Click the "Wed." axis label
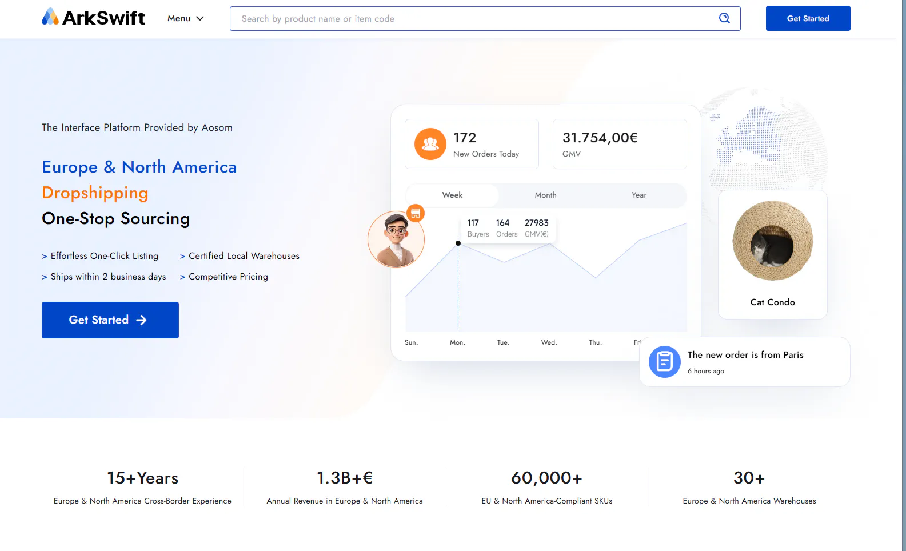Screen dimensions: 906x551 (549, 342)
